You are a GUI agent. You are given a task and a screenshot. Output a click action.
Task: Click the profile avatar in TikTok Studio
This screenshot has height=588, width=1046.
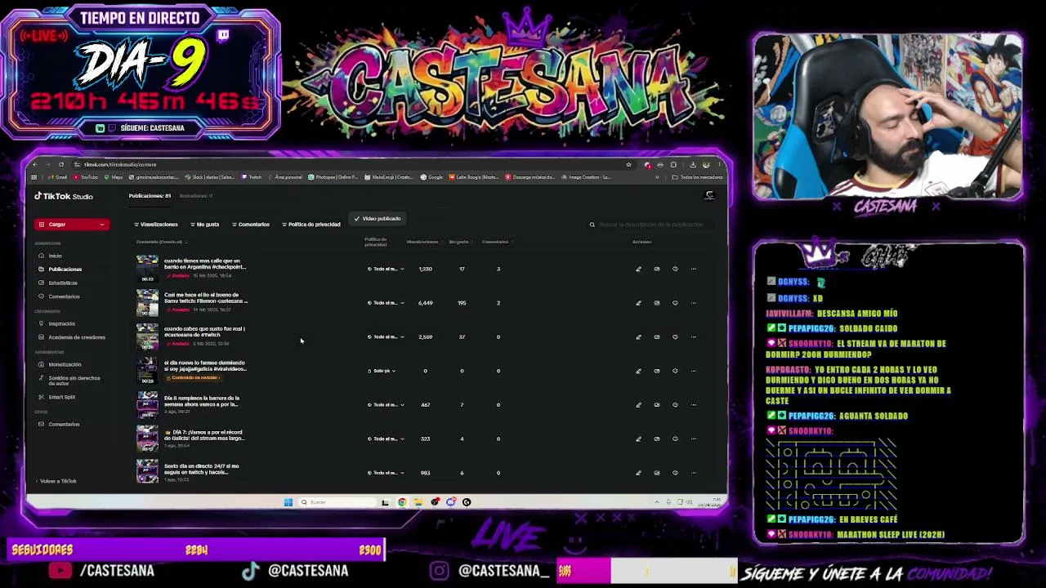[709, 196]
